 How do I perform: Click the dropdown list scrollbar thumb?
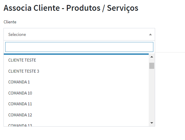pos(152,66)
